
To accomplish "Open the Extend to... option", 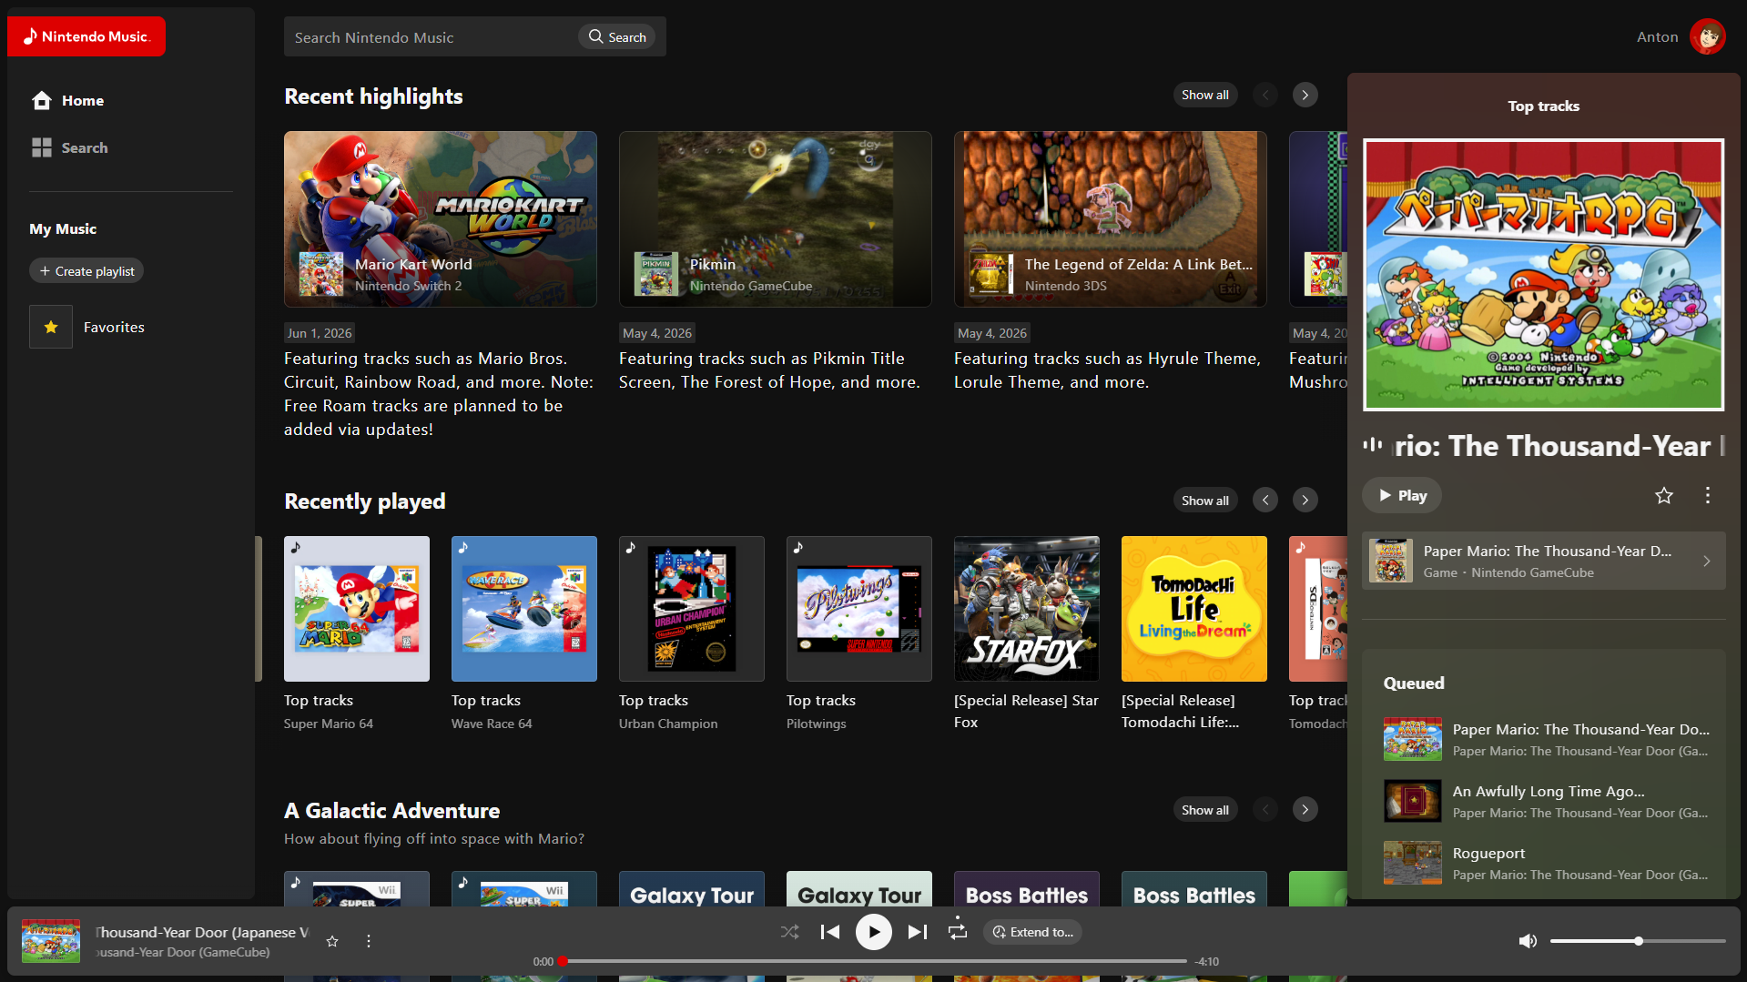I will (x=1032, y=932).
